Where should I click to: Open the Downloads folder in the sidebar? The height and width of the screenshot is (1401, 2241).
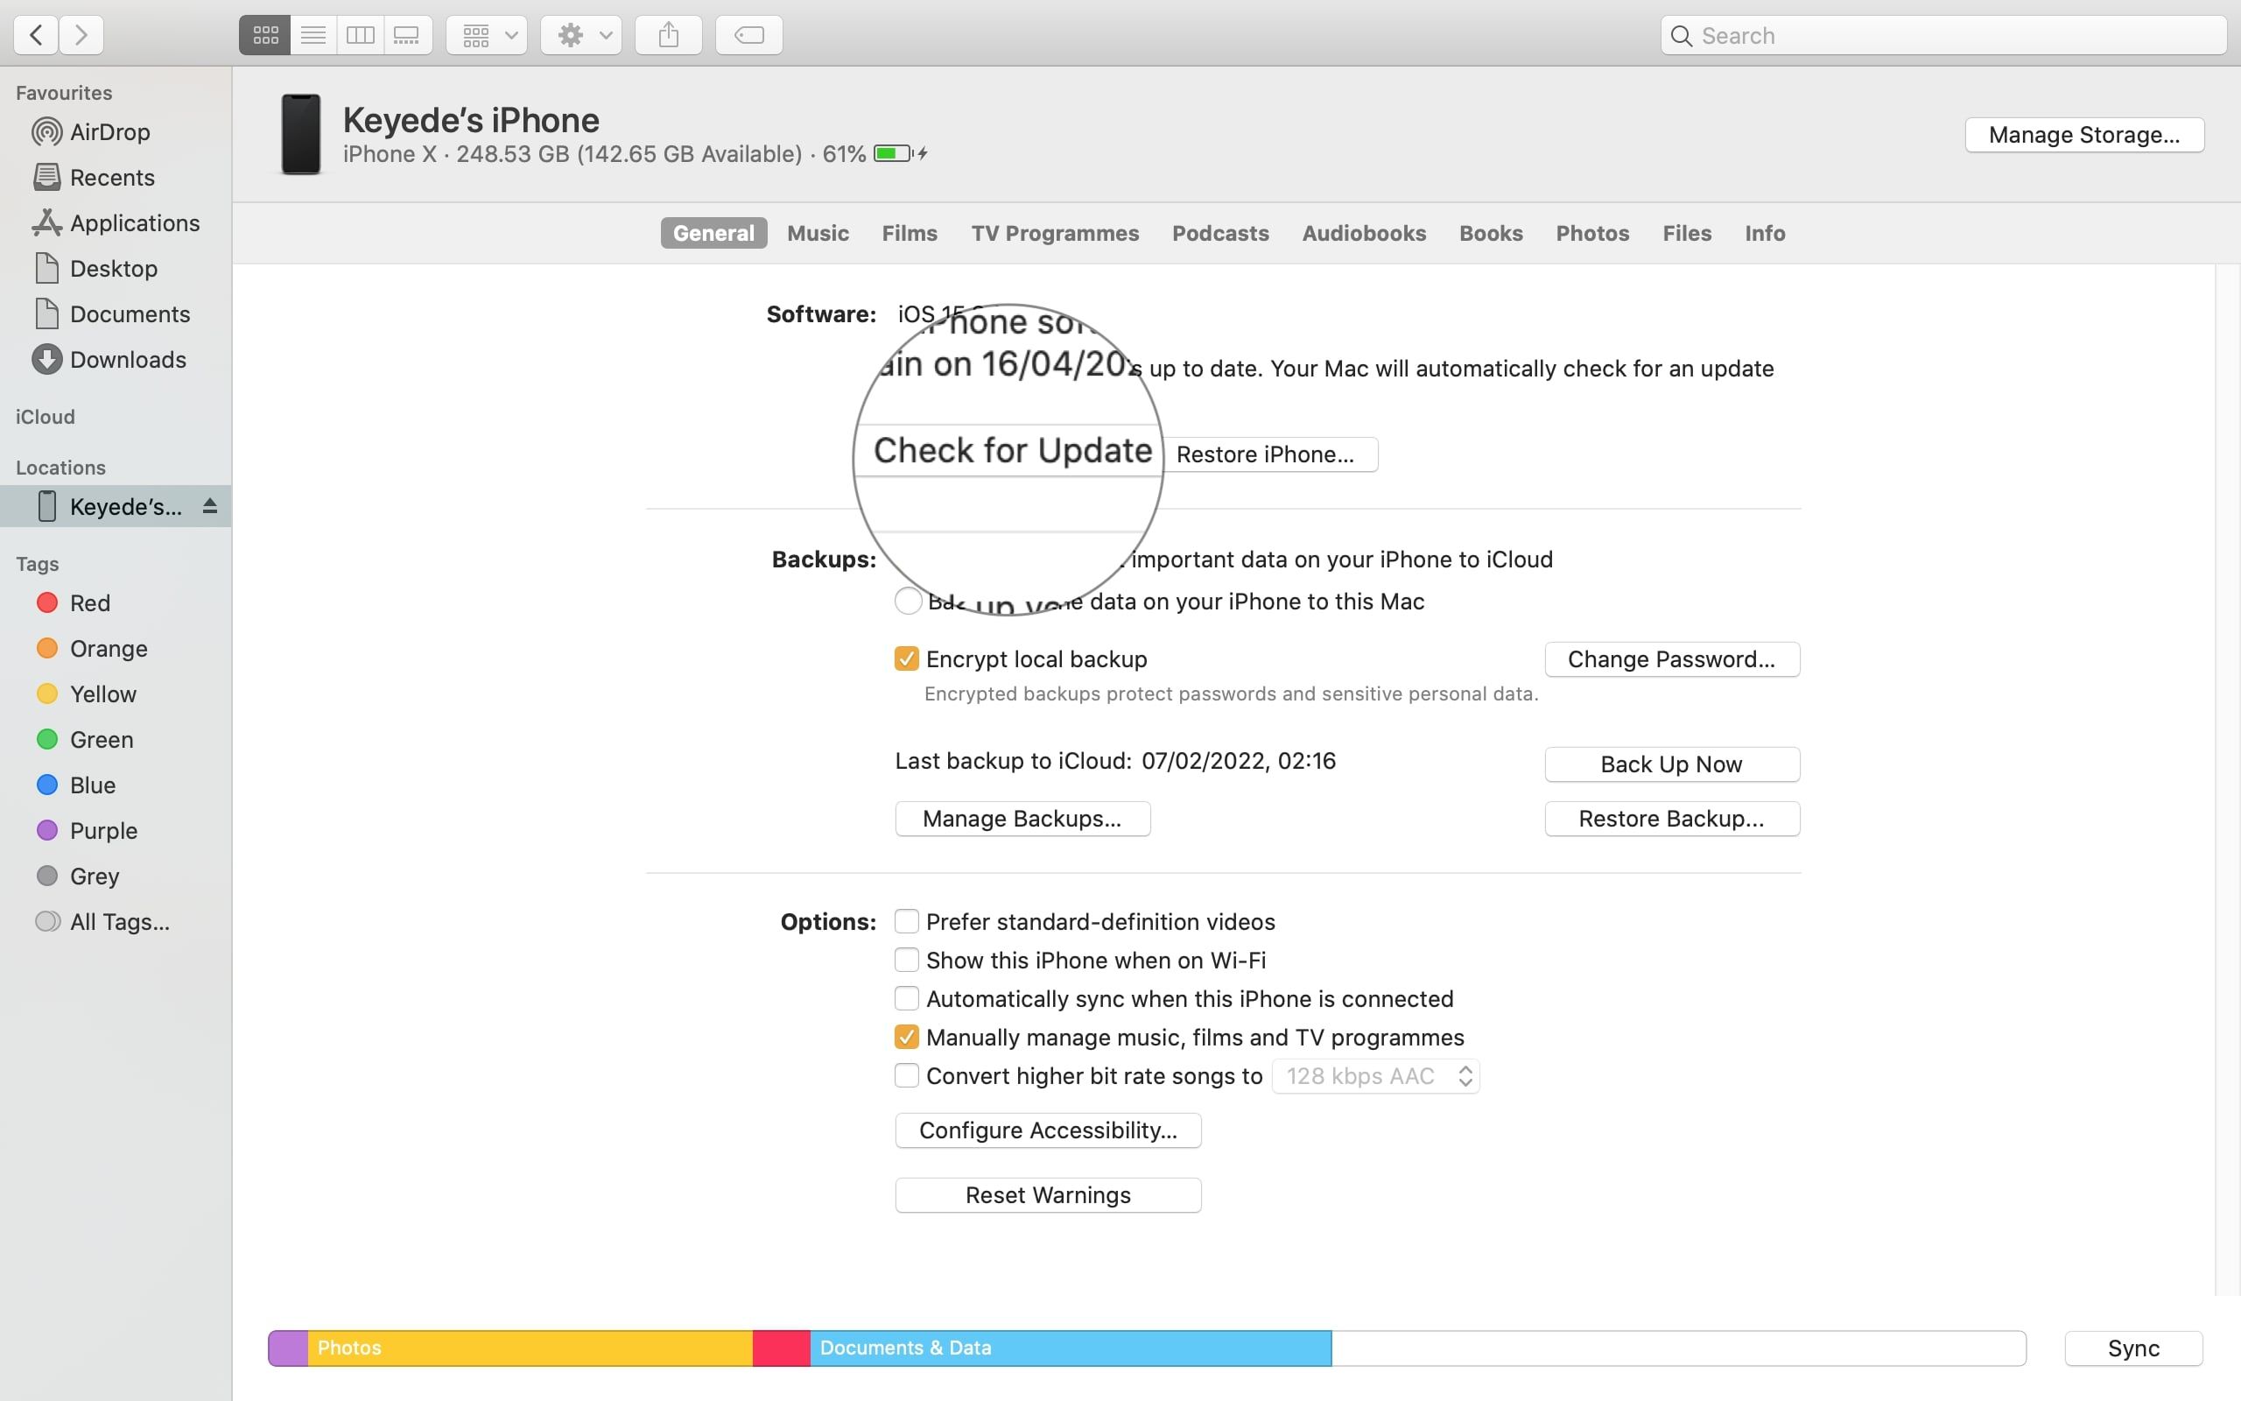pos(127,360)
